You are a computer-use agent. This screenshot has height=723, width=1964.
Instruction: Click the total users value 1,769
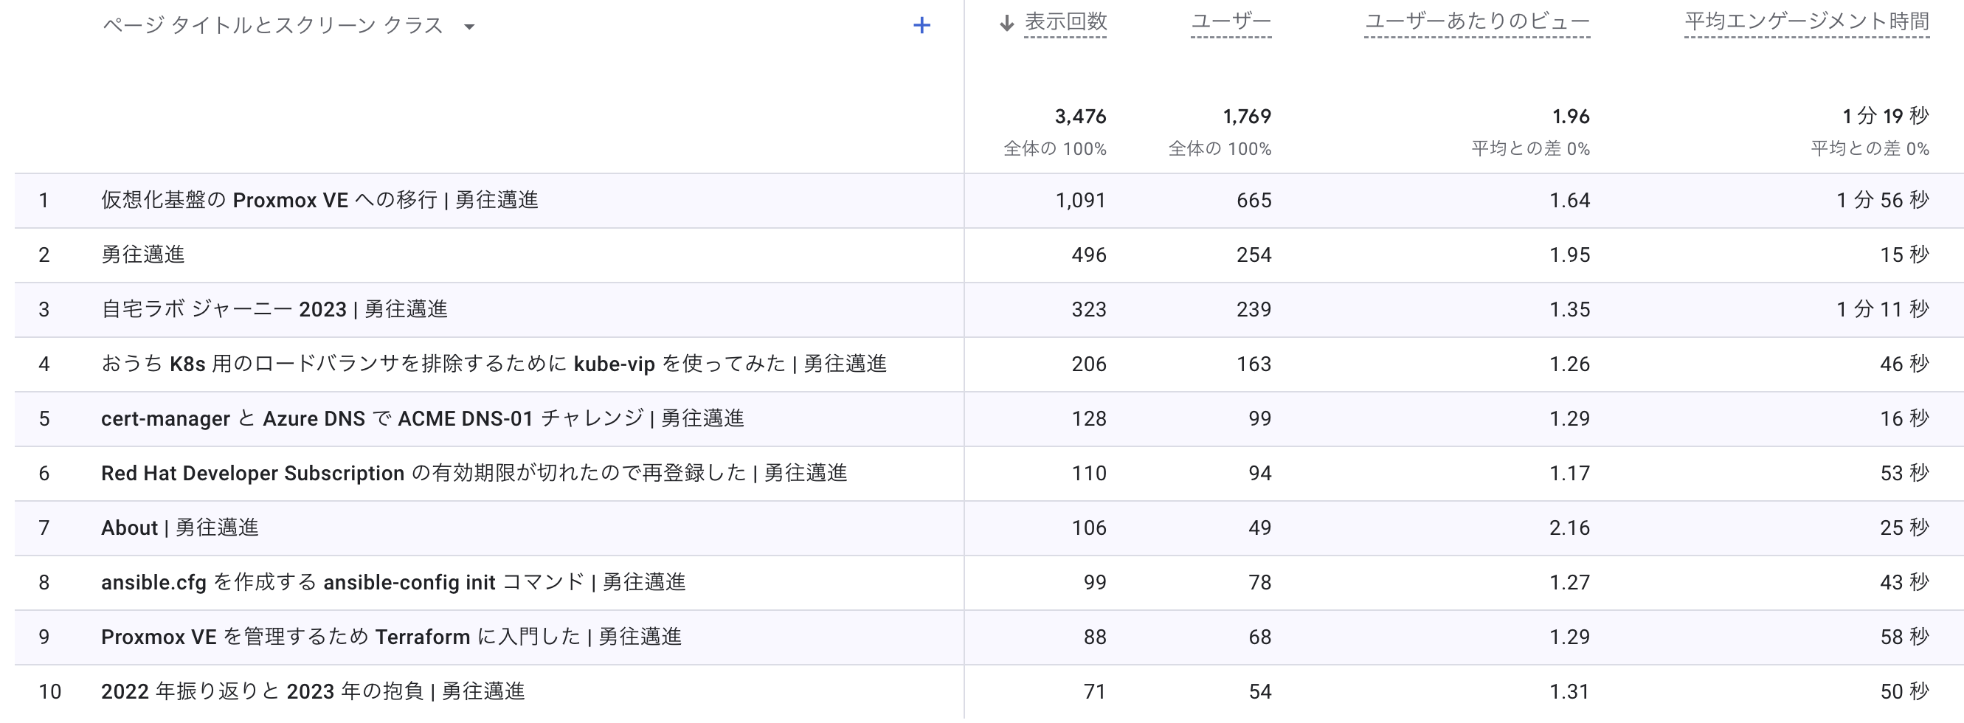point(1247,117)
